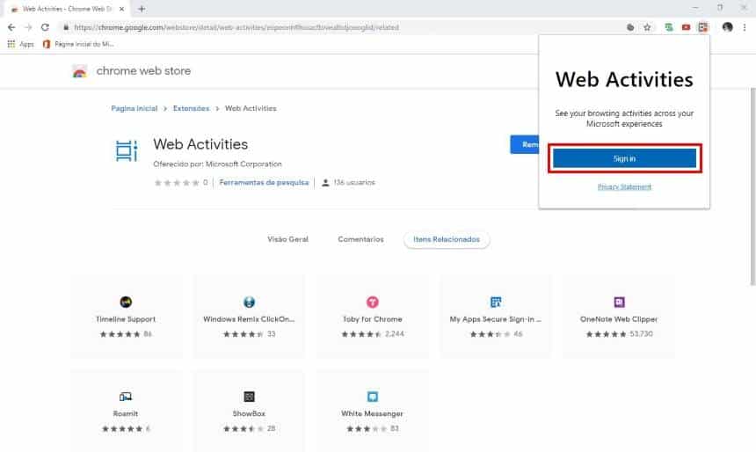Click the forward navigation arrow

(x=28, y=27)
